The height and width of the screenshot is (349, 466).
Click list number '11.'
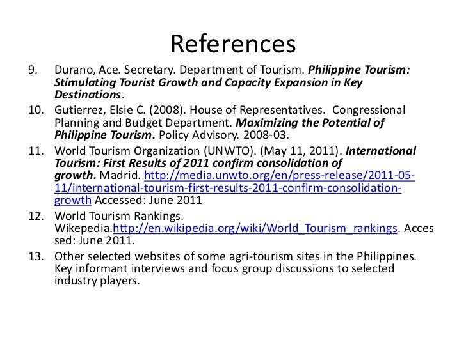pos(36,151)
